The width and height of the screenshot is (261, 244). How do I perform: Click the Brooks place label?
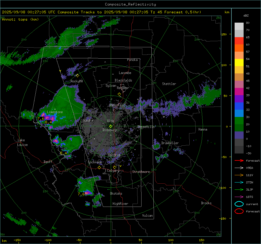tap(206, 203)
